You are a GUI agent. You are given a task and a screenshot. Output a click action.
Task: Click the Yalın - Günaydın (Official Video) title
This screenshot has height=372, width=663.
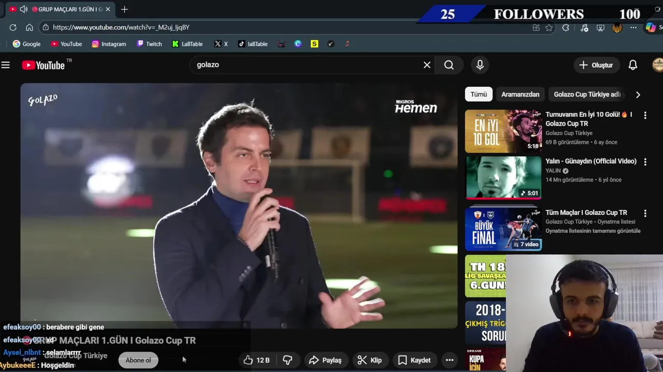click(x=591, y=161)
